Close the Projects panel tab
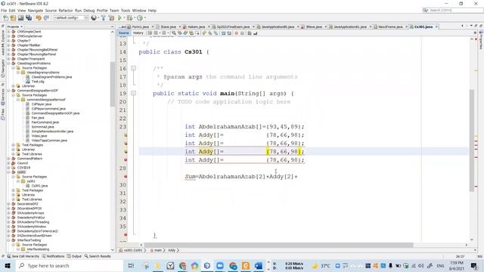Screen dimensions: 484x272 click(x=22, y=27)
